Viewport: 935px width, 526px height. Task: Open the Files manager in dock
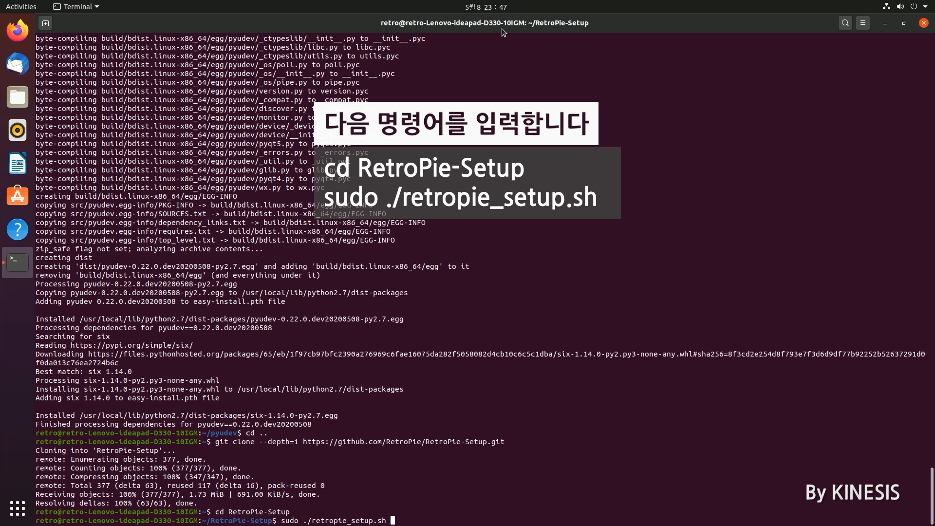coord(18,97)
